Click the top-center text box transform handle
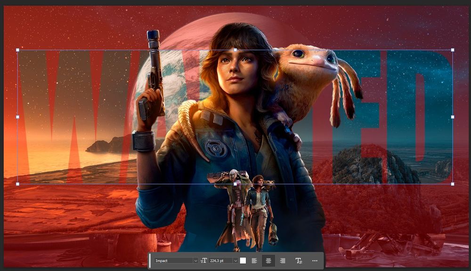Screen dimensions: 471x271 click(x=235, y=50)
